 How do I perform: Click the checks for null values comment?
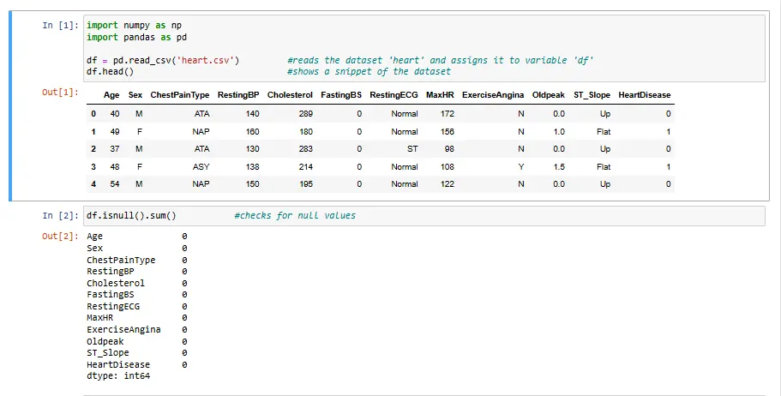click(295, 216)
